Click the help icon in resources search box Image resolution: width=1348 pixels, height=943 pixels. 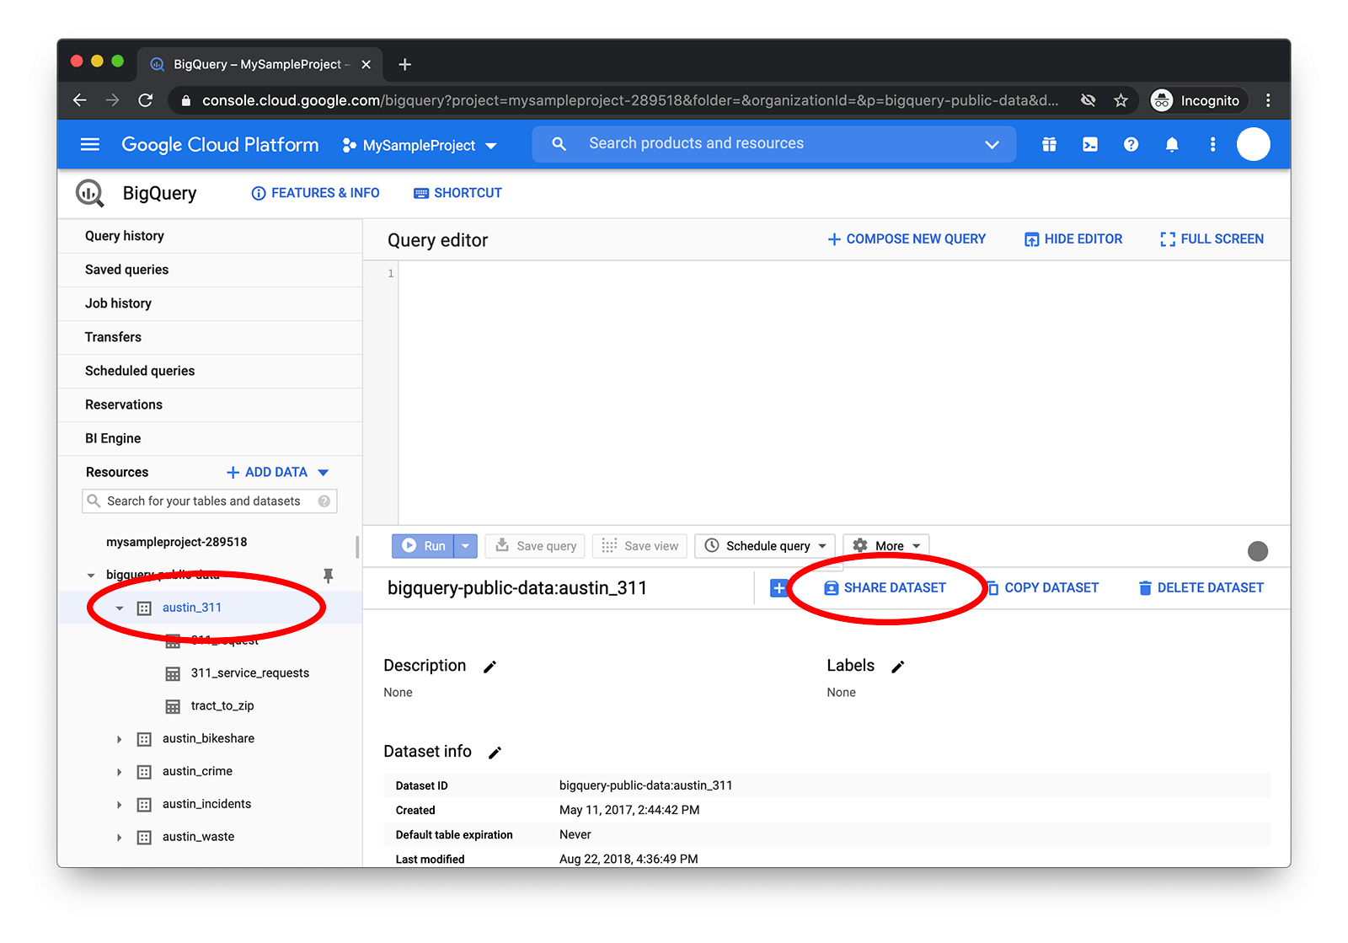324,501
